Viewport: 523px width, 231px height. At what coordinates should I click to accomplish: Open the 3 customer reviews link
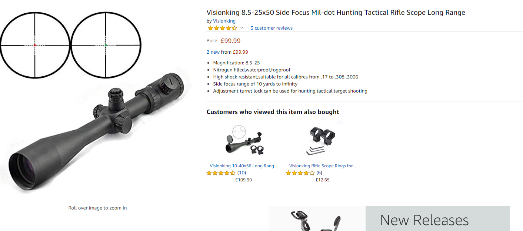pos(272,28)
